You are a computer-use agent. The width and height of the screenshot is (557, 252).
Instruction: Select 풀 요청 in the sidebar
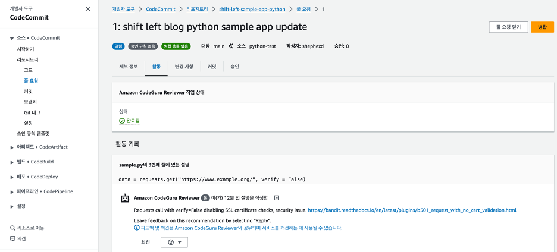[x=31, y=81]
